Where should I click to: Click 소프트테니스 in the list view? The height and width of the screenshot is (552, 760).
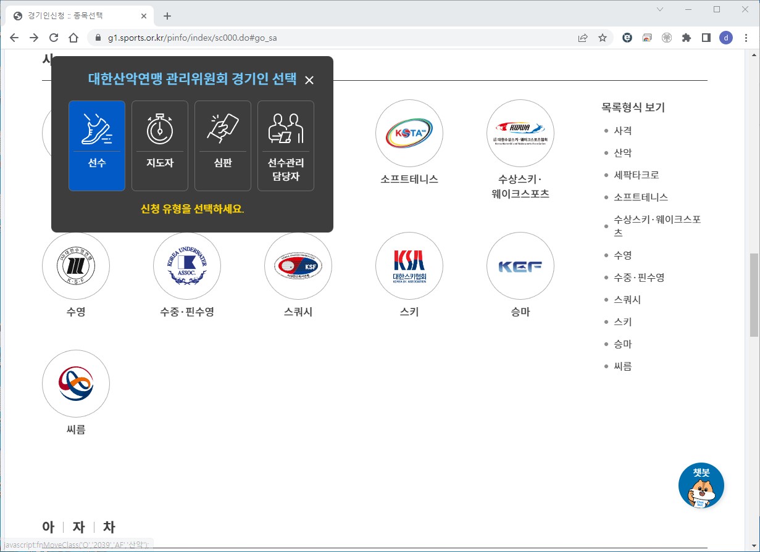pyautogui.click(x=641, y=197)
